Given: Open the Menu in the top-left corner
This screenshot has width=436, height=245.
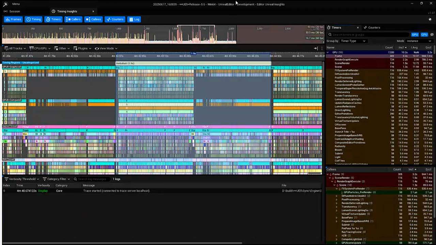Looking at the screenshot, I should 16,4.
